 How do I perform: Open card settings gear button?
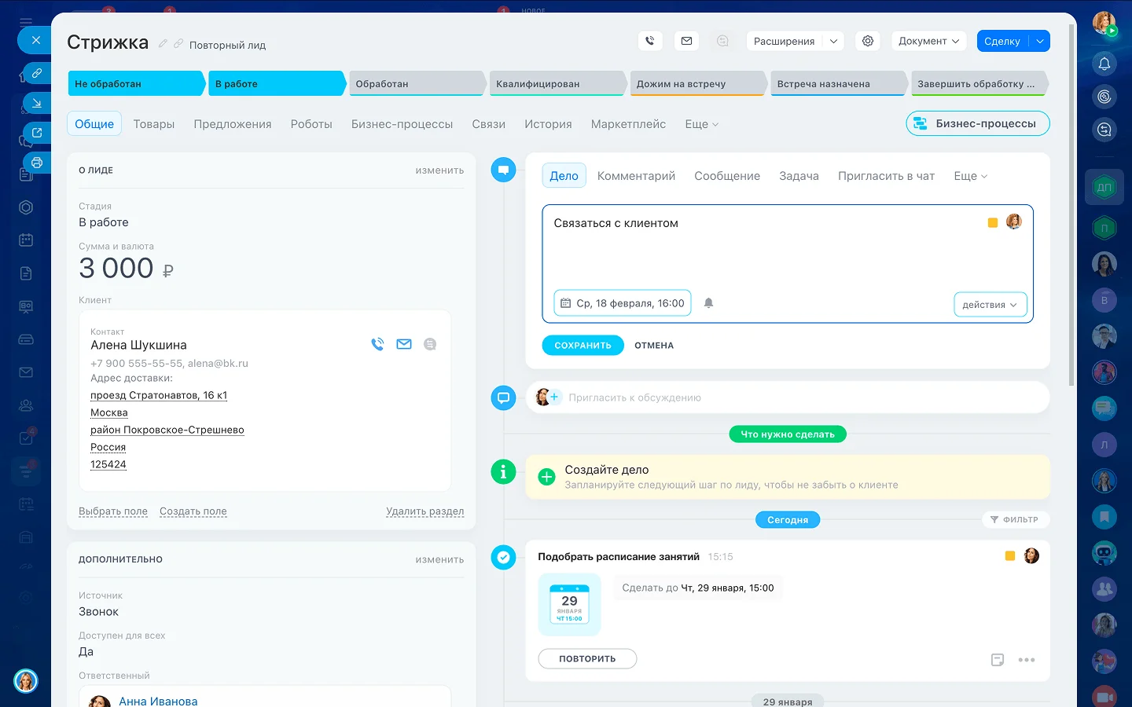point(868,41)
